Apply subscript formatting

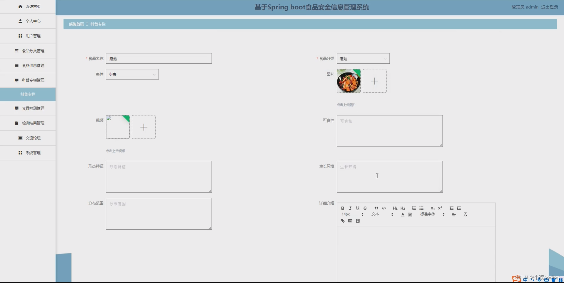click(433, 208)
